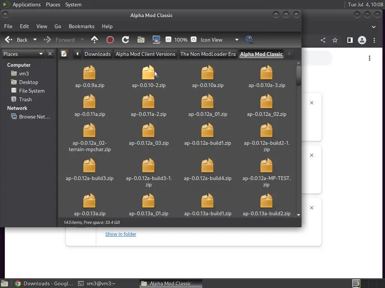Viewport: 385px width, 288px height.
Task: Open vm3 home in sidebar
Action: (24, 73)
